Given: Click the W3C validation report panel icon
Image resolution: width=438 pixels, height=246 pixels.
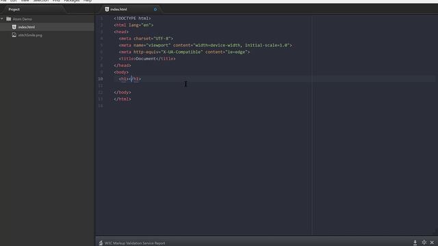Looking at the screenshot, I should coord(101,243).
